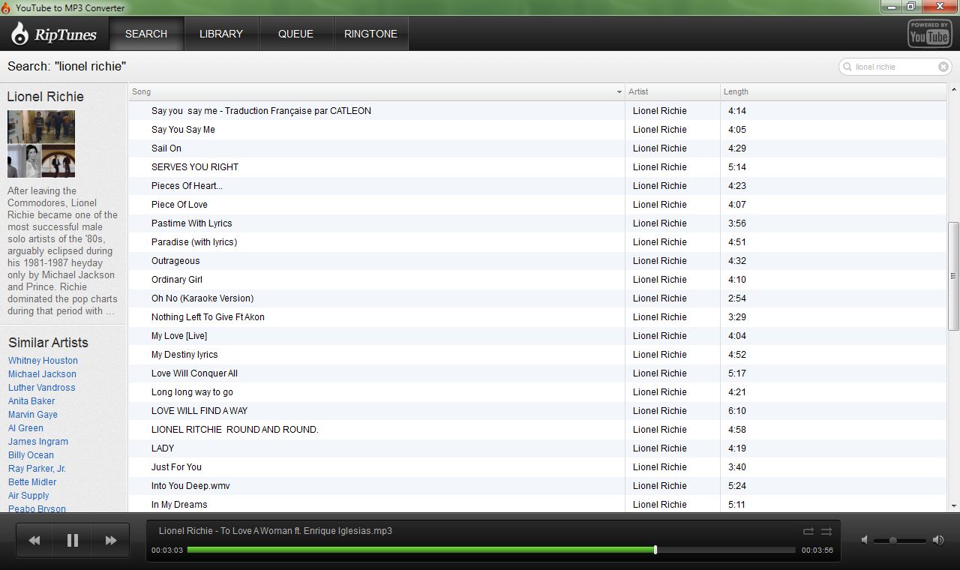Open similar artist Ray Parker, Jr.
The width and height of the screenshot is (960, 570).
click(x=37, y=469)
